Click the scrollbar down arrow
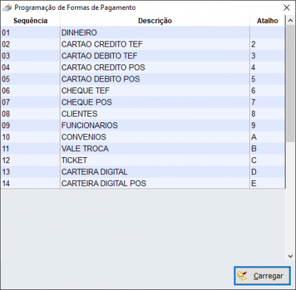 (290, 256)
